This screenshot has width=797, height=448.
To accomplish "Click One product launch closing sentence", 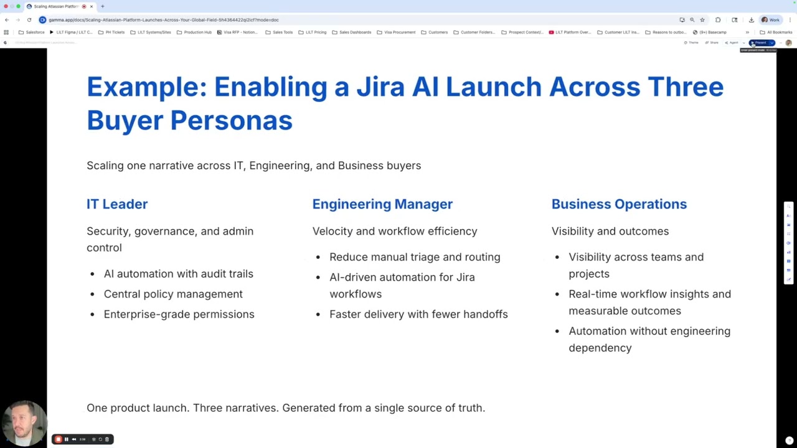I will pyautogui.click(x=286, y=408).
